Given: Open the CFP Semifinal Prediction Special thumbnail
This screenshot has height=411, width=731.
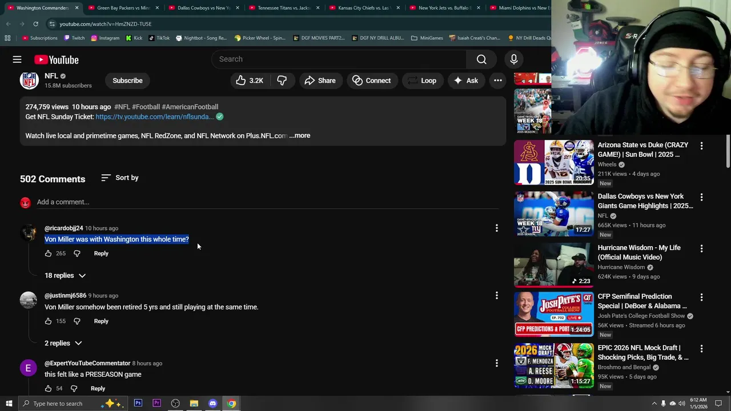Looking at the screenshot, I should pos(554,314).
